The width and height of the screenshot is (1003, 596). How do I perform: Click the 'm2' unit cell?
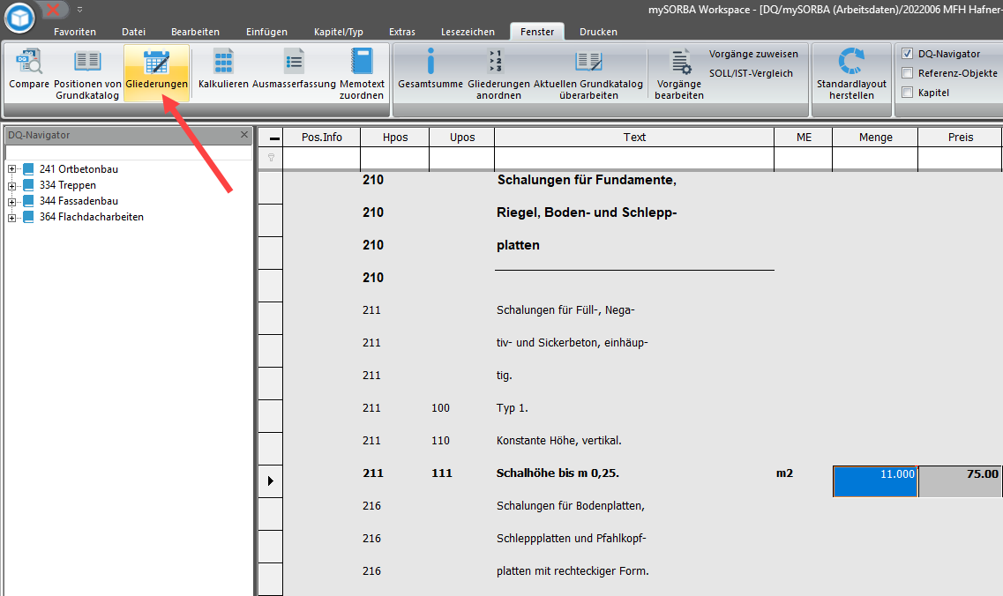pyautogui.click(x=784, y=473)
